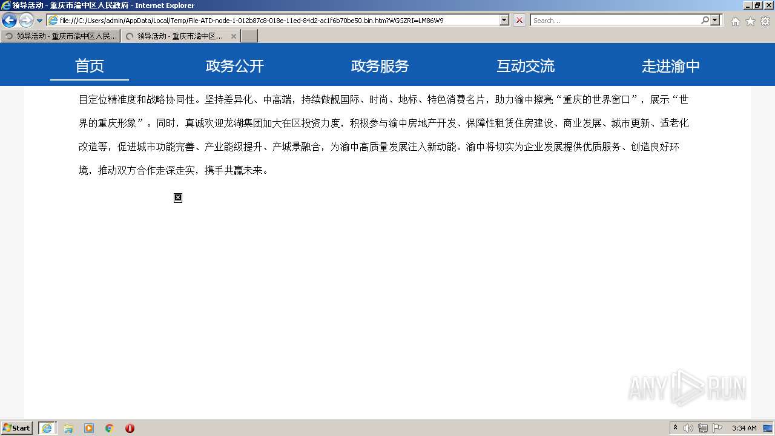
Task: Click the address bar URL field
Action: (x=279, y=20)
